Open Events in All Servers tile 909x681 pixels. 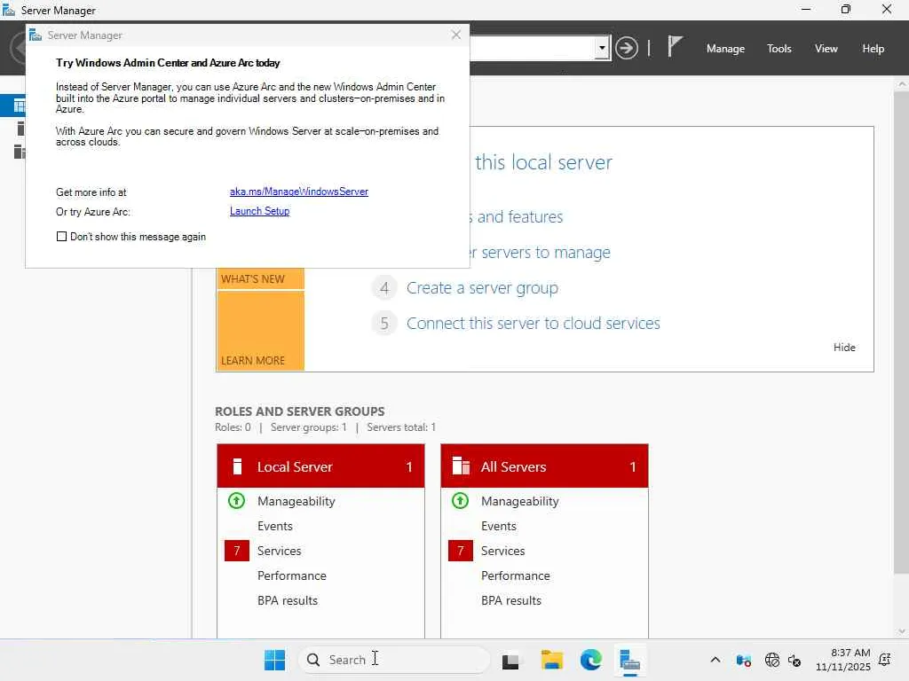[x=499, y=526]
